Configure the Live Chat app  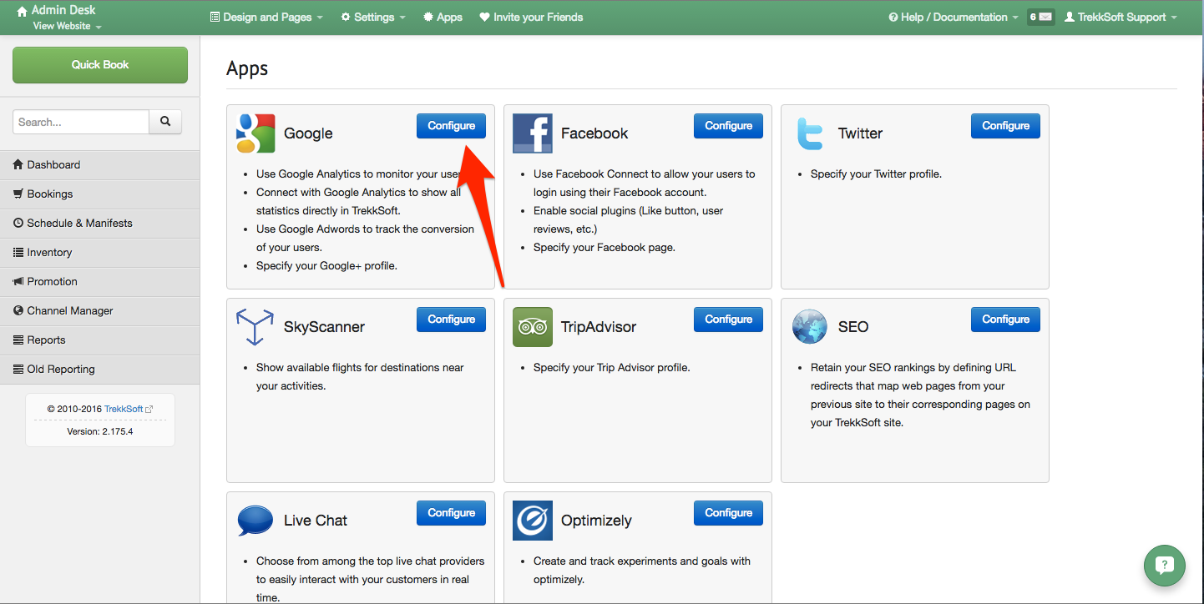[451, 513]
